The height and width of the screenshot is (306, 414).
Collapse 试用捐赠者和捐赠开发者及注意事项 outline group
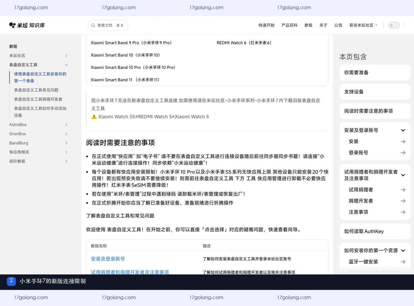[403, 175]
